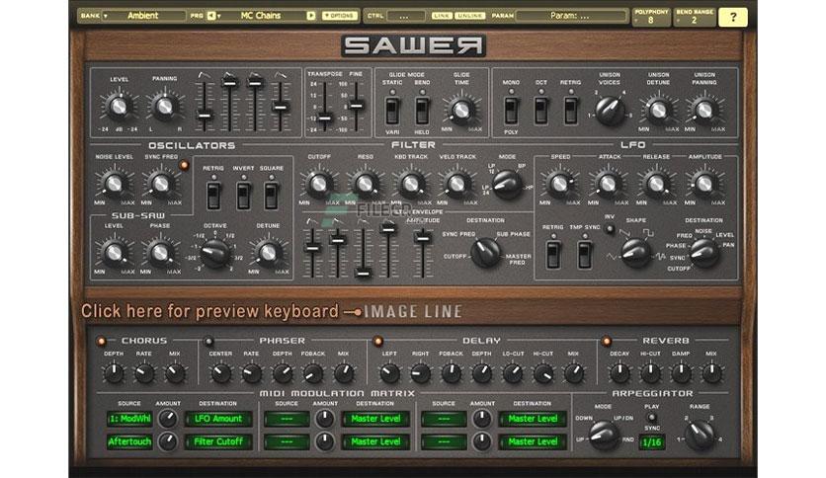Viewport: 826px width, 478px height.
Task: Adjust the Chorus Depth knob
Action: (x=114, y=373)
